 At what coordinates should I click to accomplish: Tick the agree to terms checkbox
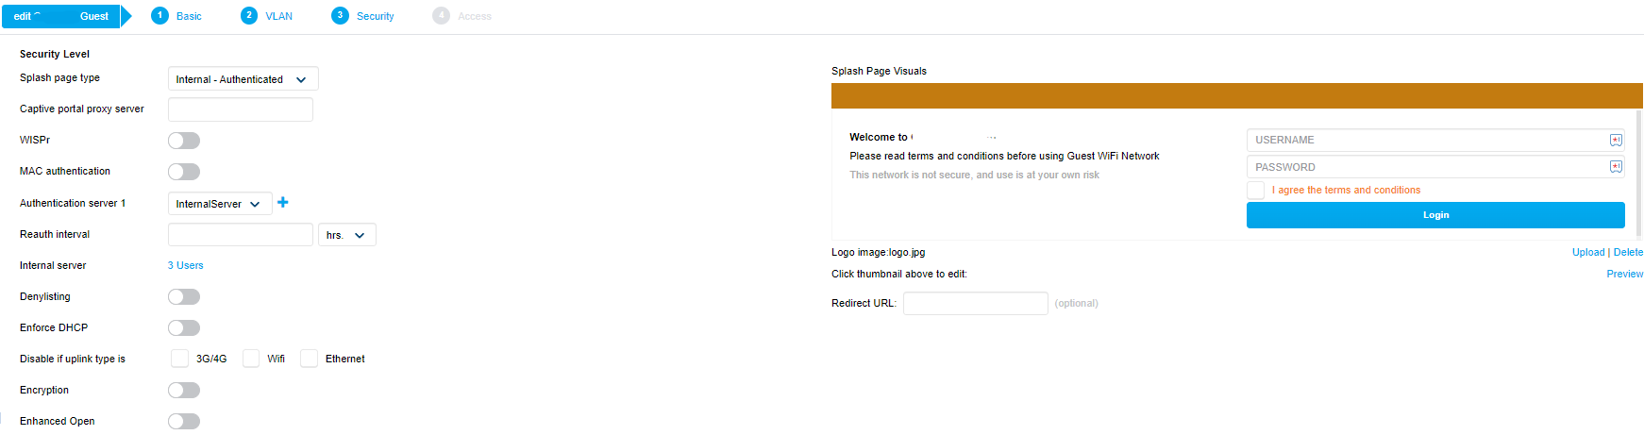click(1255, 191)
